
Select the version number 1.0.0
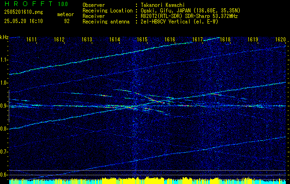63,4
